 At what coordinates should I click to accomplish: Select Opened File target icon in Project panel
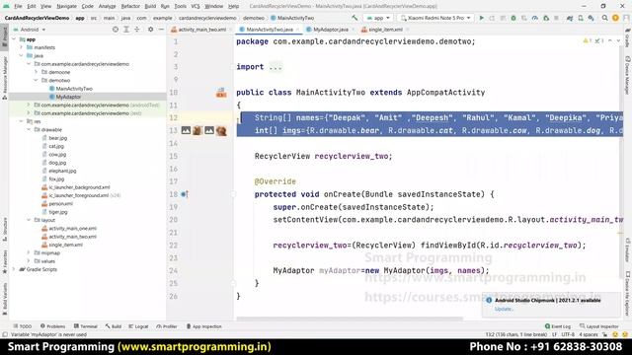tap(116, 30)
